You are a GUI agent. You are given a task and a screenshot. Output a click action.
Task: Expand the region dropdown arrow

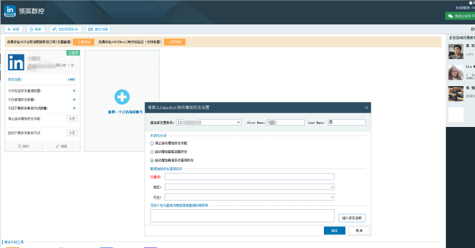click(x=332, y=187)
